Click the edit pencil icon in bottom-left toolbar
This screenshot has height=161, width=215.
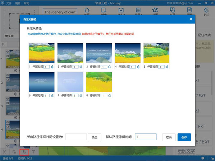(5, 152)
